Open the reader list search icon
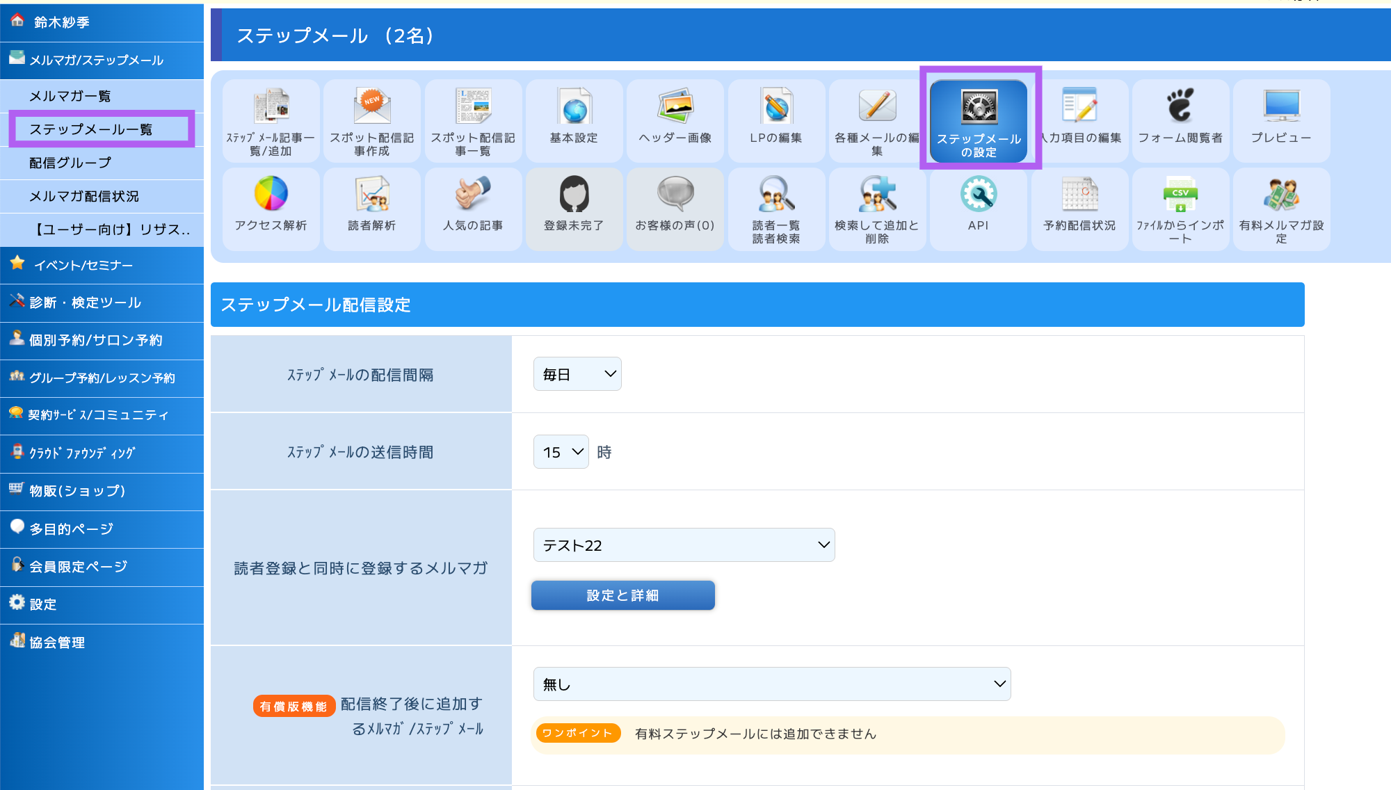The height and width of the screenshot is (790, 1391). (775, 195)
